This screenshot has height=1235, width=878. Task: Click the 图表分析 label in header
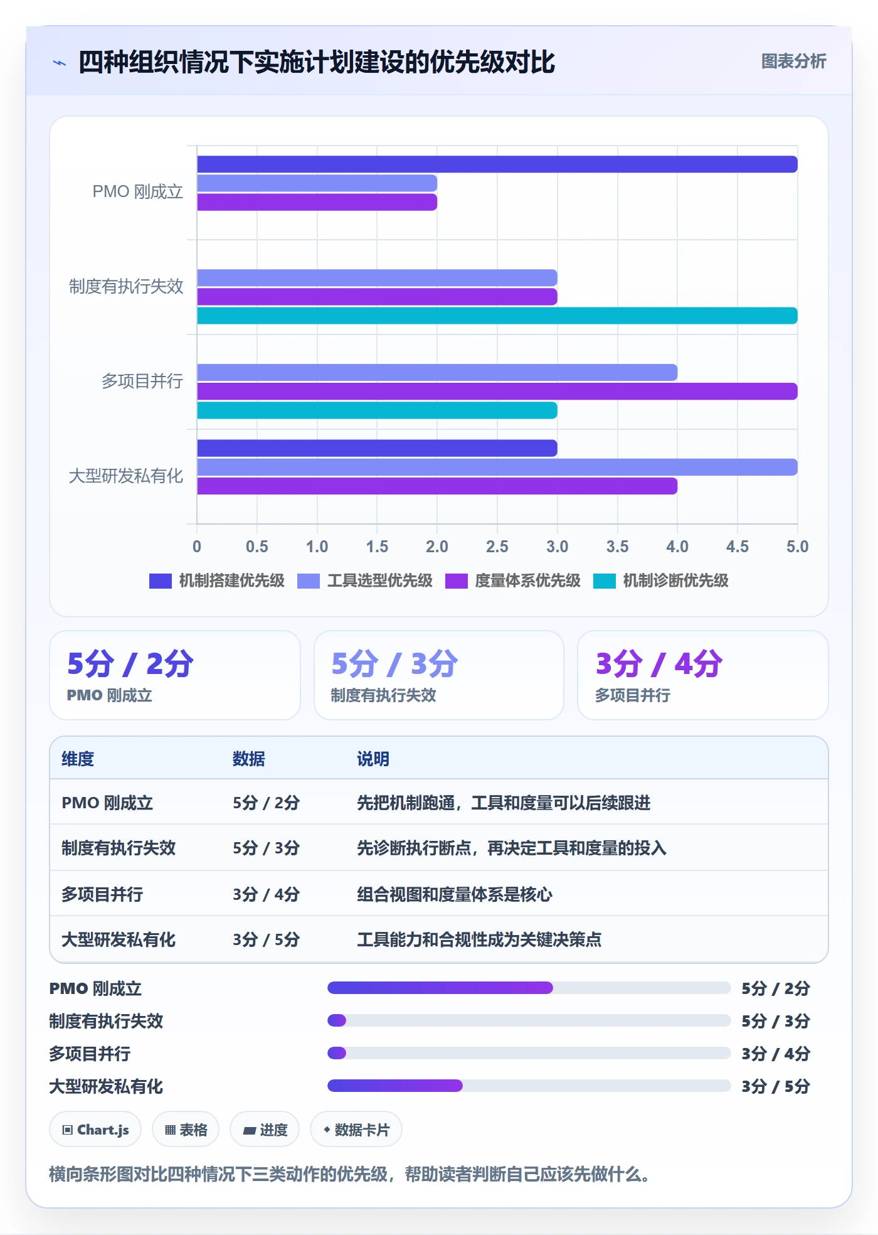point(793,61)
